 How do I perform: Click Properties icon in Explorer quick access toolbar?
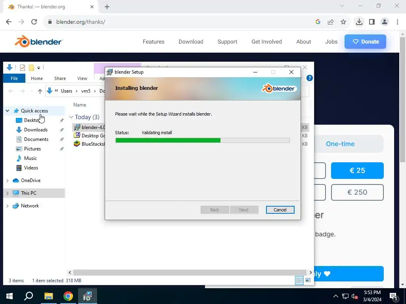point(23,68)
